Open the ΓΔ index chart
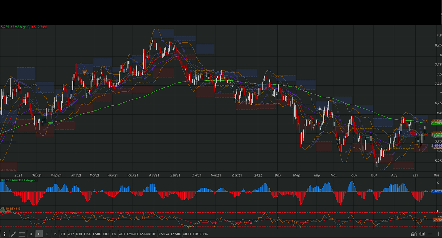This screenshot has width=442, height=238. point(114,234)
